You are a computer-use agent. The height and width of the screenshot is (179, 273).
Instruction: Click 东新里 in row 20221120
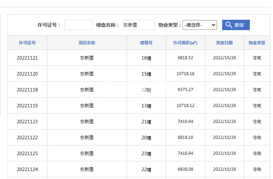coord(87,74)
